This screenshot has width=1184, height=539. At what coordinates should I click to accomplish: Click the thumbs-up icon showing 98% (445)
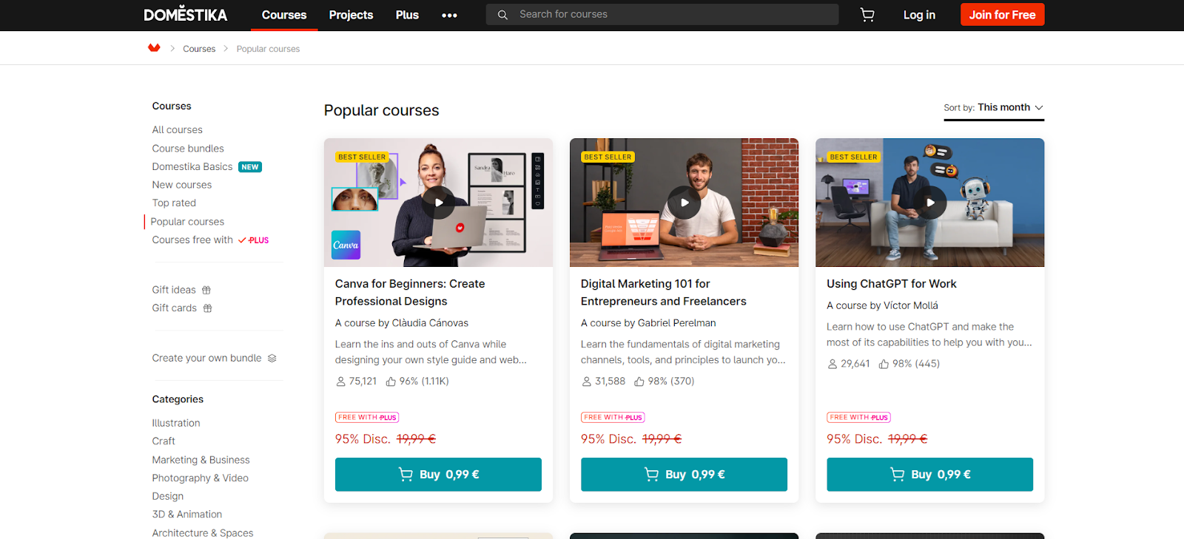coord(884,364)
